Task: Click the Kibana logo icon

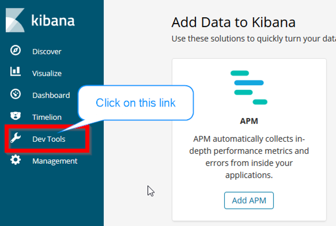Action: click(15, 20)
